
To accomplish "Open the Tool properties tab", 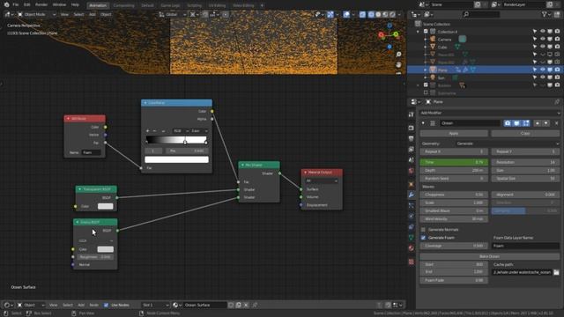I will click(x=412, y=114).
